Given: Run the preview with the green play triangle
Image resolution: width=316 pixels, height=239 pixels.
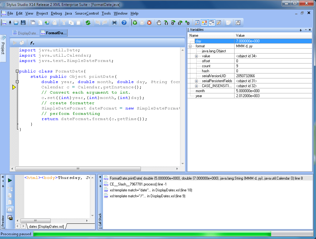Looking at the screenshot, I should point(10,180).
